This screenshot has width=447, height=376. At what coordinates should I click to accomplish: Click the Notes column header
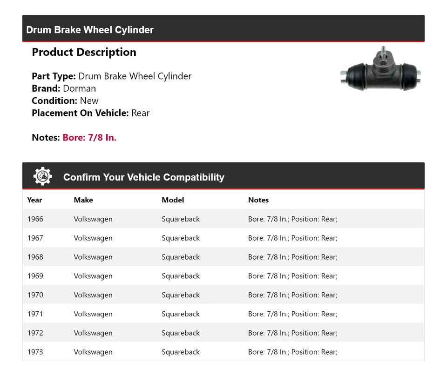[258, 200]
